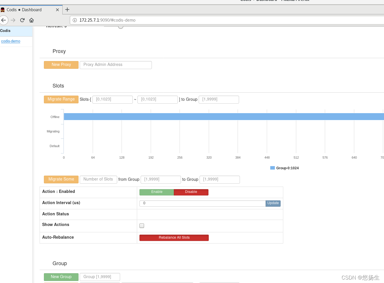Click the Action Interval (us) label
The image size is (384, 283).
coord(61,203)
